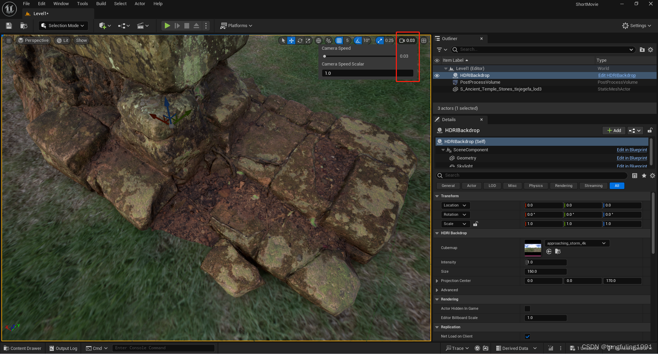658x354 pixels.
Task: Open the viewport Show flags menu
Action: (82, 40)
